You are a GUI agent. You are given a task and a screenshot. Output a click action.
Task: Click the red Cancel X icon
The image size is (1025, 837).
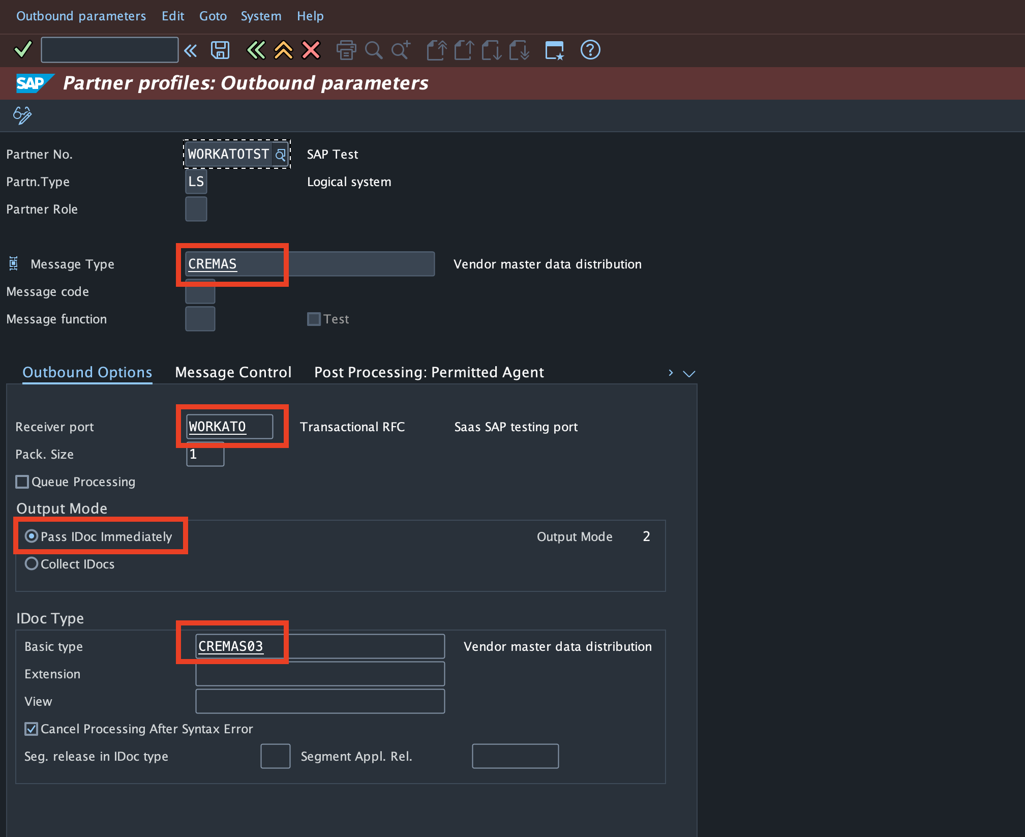[311, 50]
